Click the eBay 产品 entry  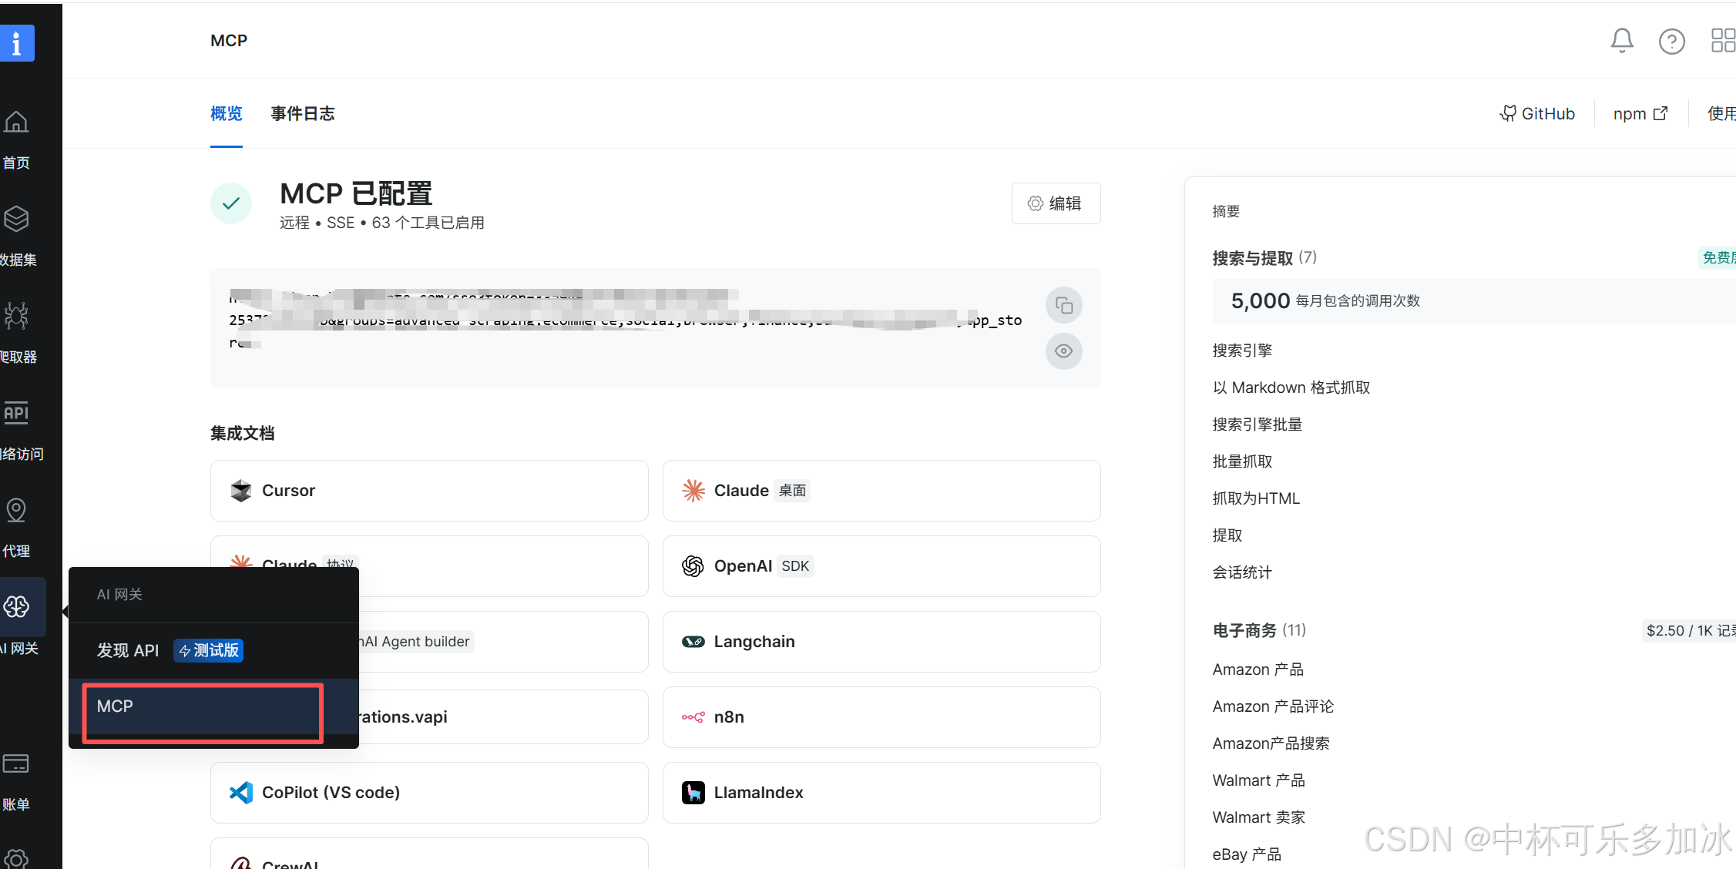(x=1247, y=854)
